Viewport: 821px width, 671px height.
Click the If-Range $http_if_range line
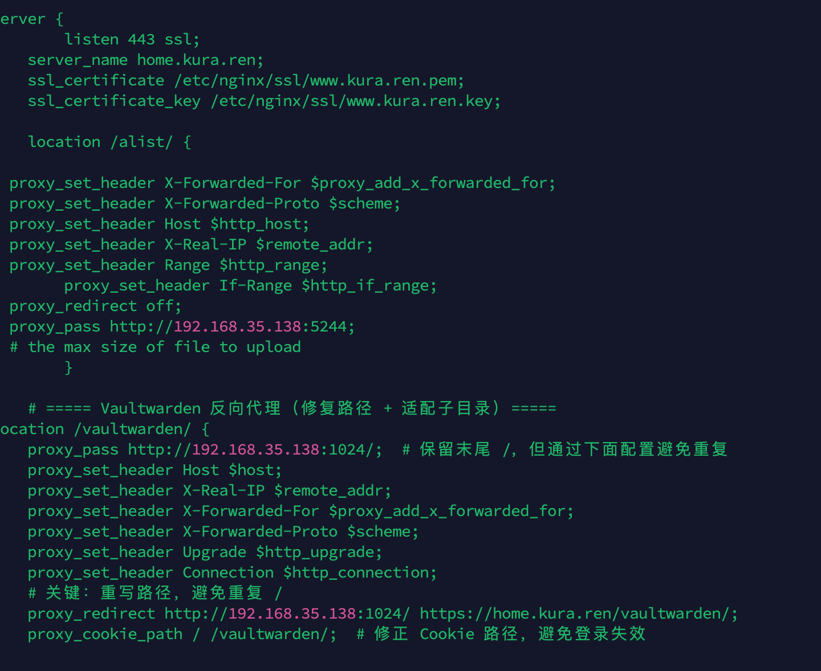[x=250, y=285]
